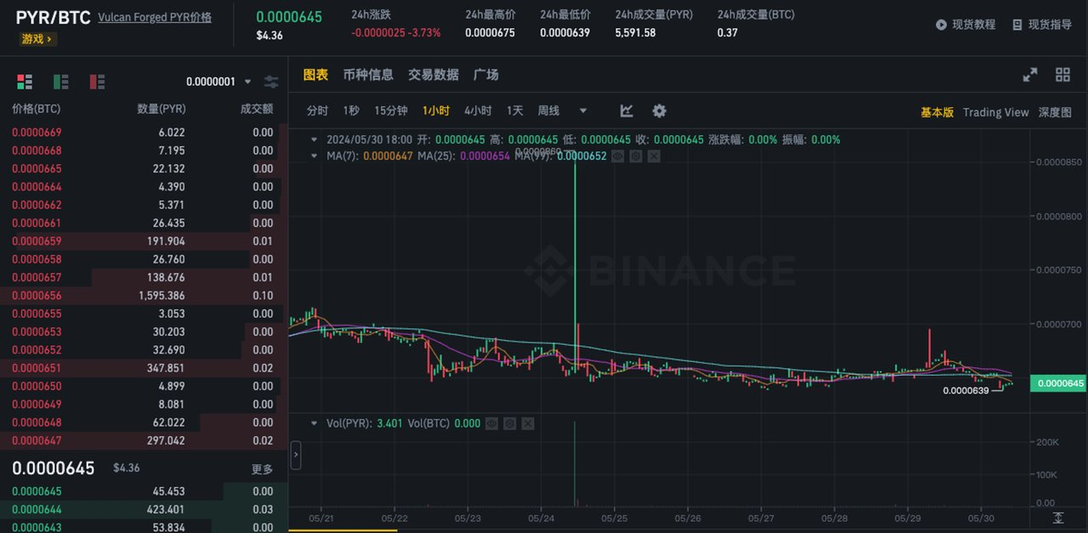The width and height of the screenshot is (1088, 533).
Task: Switch chart to 基本版 mode
Action: pyautogui.click(x=937, y=112)
